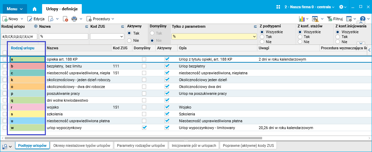Click the 'Okresy niestażowe typów urlopów' button
The image size is (372, 152).
point(82,145)
